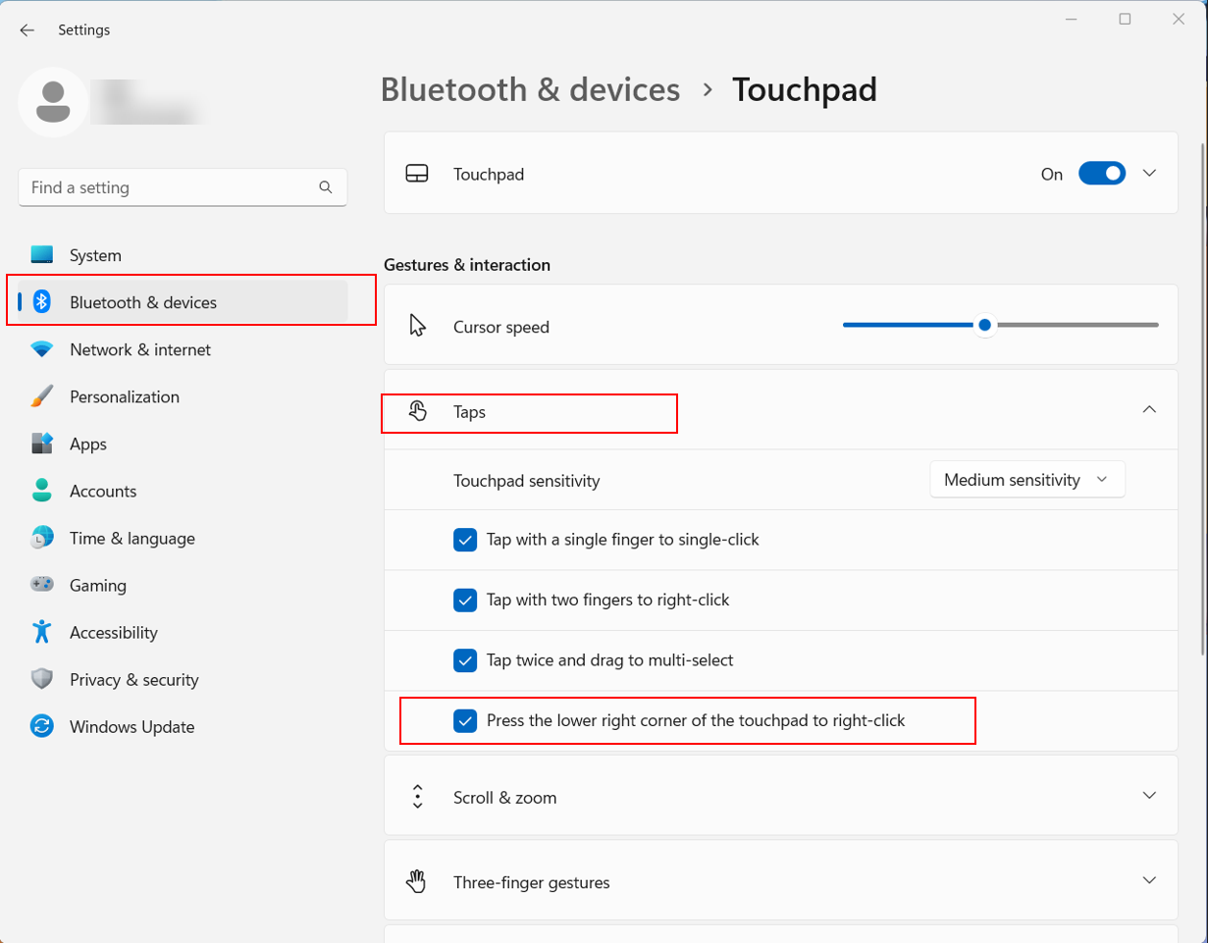This screenshot has width=1208, height=943.
Task: Click the back arrow icon
Action: [x=26, y=30]
